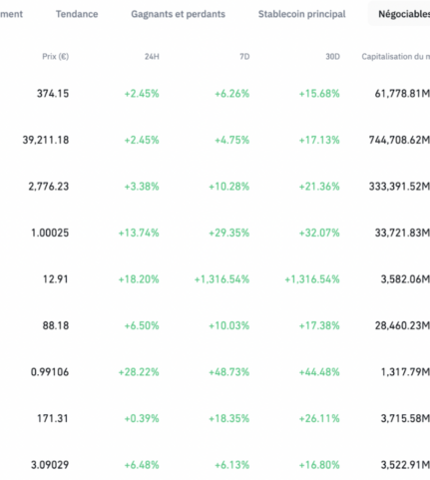Click the 7D value +4.75%
The height and width of the screenshot is (480, 430).
click(x=232, y=140)
